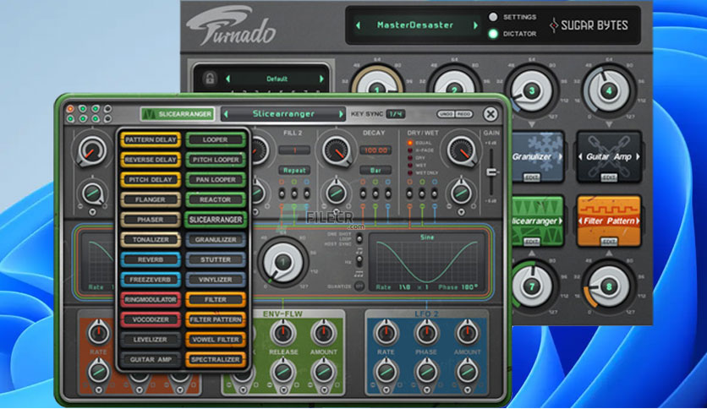Click the LFO 2 Amount knob
The width and height of the screenshot is (707, 409).
click(x=467, y=333)
